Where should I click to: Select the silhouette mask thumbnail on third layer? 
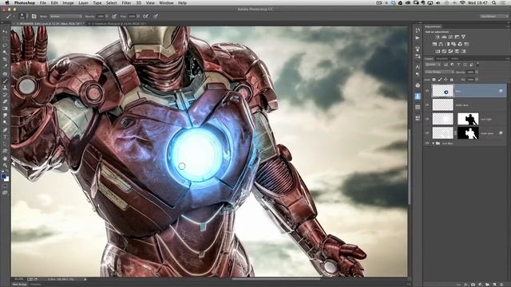pos(468,119)
